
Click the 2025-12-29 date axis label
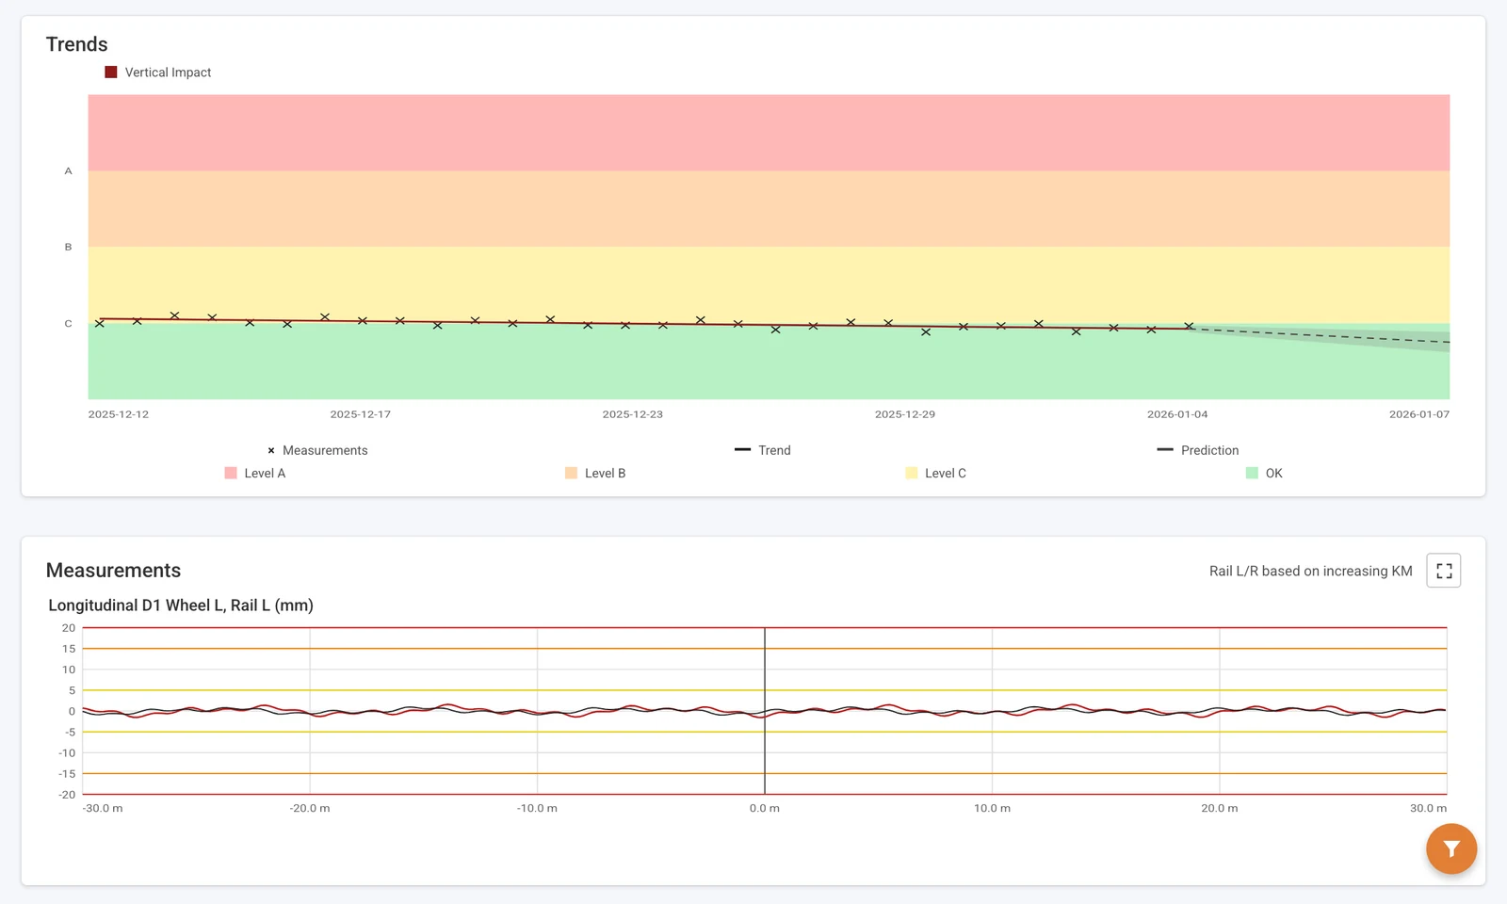click(x=905, y=414)
